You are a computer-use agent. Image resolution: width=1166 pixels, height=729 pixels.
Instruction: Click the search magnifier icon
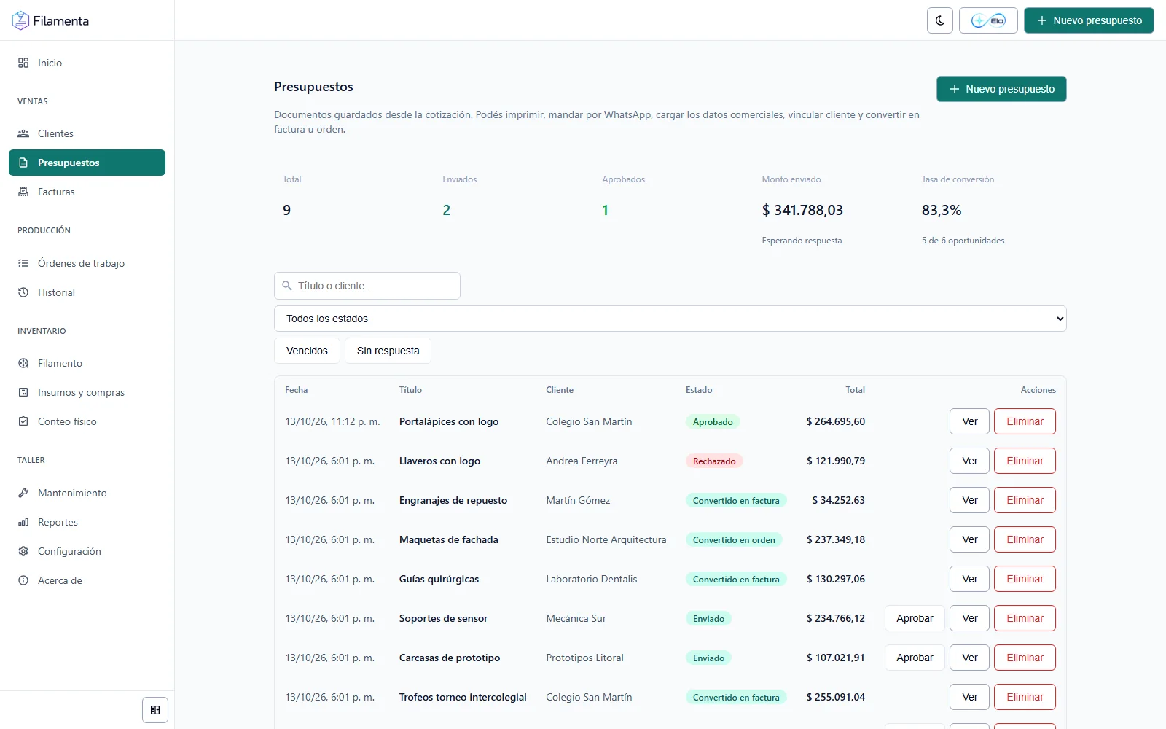(287, 286)
